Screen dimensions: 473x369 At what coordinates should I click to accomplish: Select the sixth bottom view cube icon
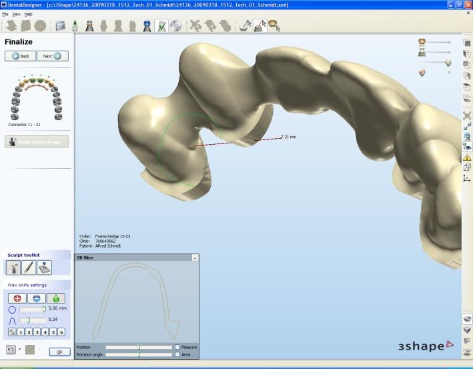coord(467,98)
